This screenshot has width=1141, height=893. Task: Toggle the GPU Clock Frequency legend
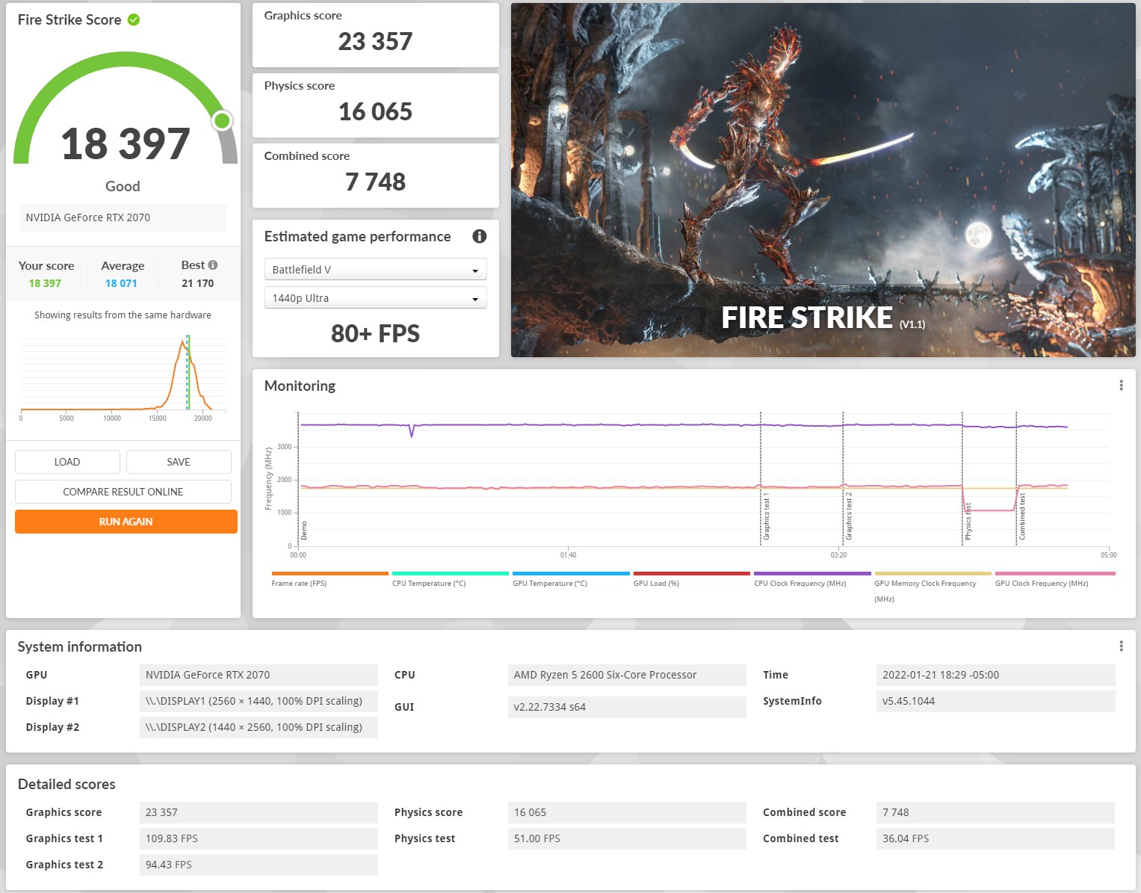click(1054, 579)
